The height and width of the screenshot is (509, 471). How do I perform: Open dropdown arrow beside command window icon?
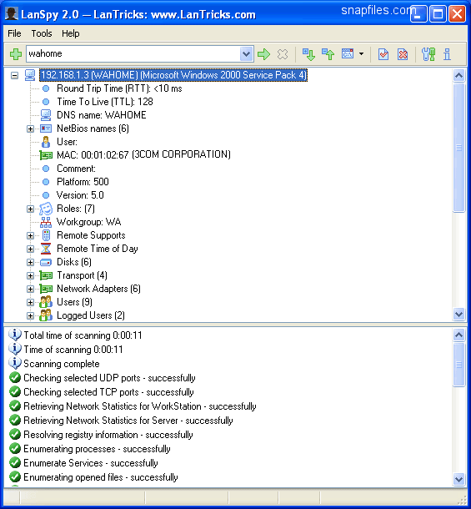pos(361,54)
